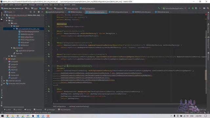Open the Project view dropdown

tap(10, 12)
